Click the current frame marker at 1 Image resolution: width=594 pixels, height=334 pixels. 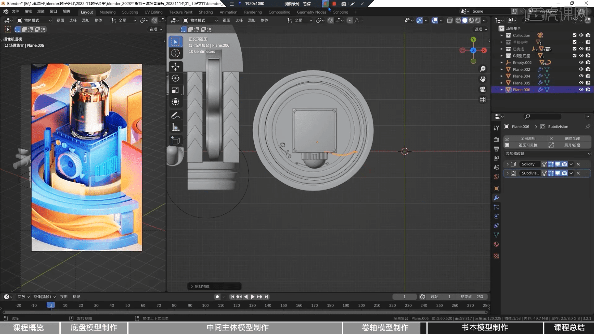[51, 305]
